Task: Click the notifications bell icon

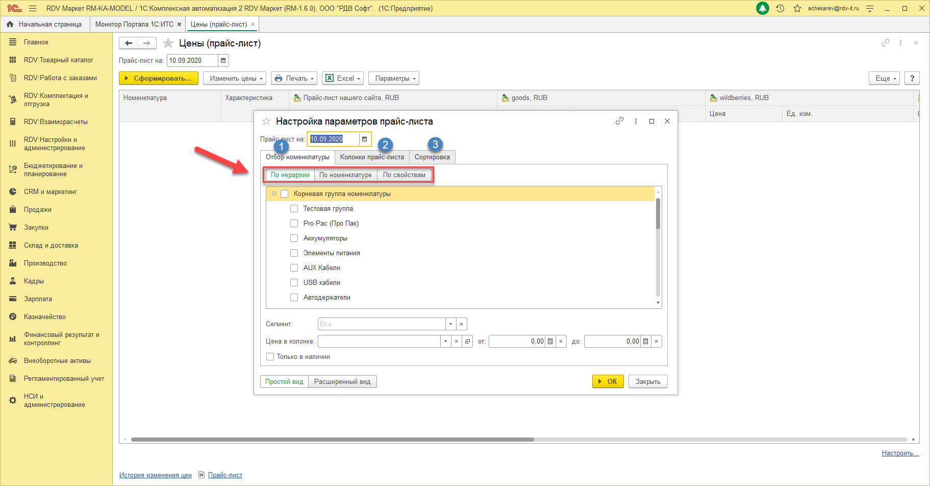Action: pyautogui.click(x=762, y=8)
